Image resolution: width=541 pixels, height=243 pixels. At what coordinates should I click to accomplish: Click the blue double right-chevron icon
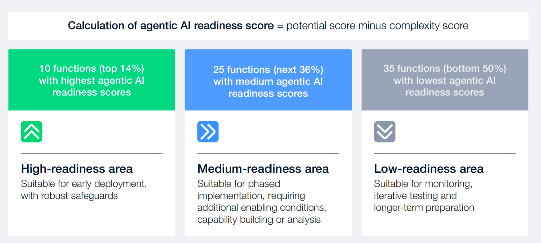(208, 131)
